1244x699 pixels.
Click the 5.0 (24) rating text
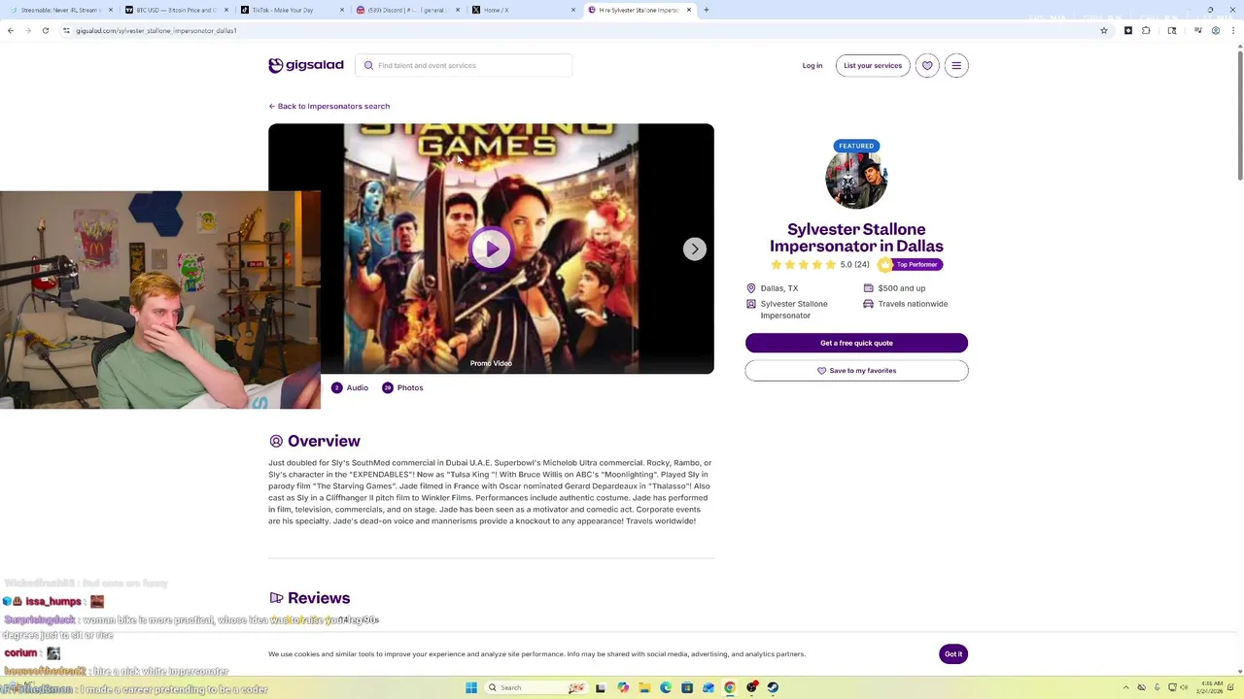tap(854, 264)
